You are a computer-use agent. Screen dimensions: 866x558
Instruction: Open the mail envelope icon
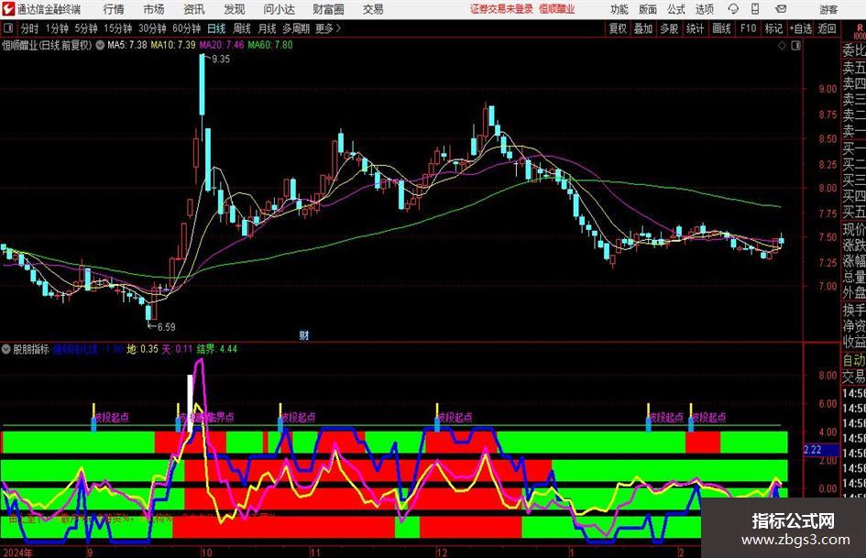pyautogui.click(x=781, y=9)
